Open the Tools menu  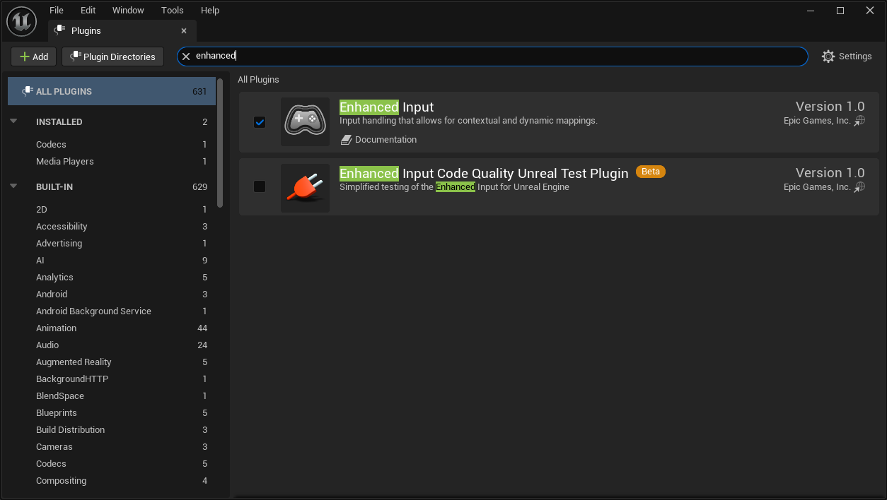point(172,11)
